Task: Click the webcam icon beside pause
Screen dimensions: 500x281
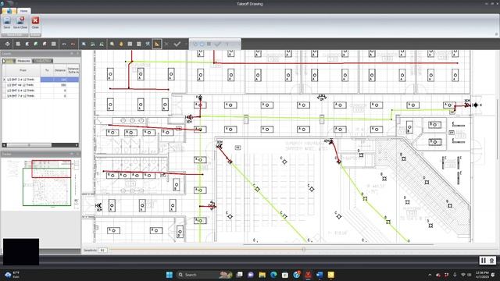Action: pos(491,260)
